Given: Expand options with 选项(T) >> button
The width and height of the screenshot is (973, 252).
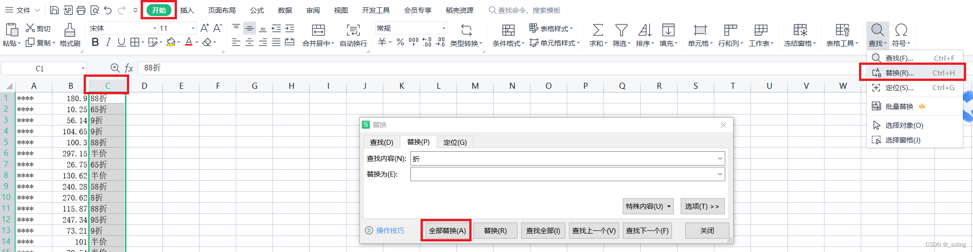Looking at the screenshot, I should [702, 206].
